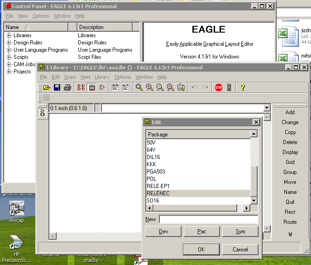The image size is (311, 265).
Task: Expand the Scripts tree node
Action: [x=9, y=57]
